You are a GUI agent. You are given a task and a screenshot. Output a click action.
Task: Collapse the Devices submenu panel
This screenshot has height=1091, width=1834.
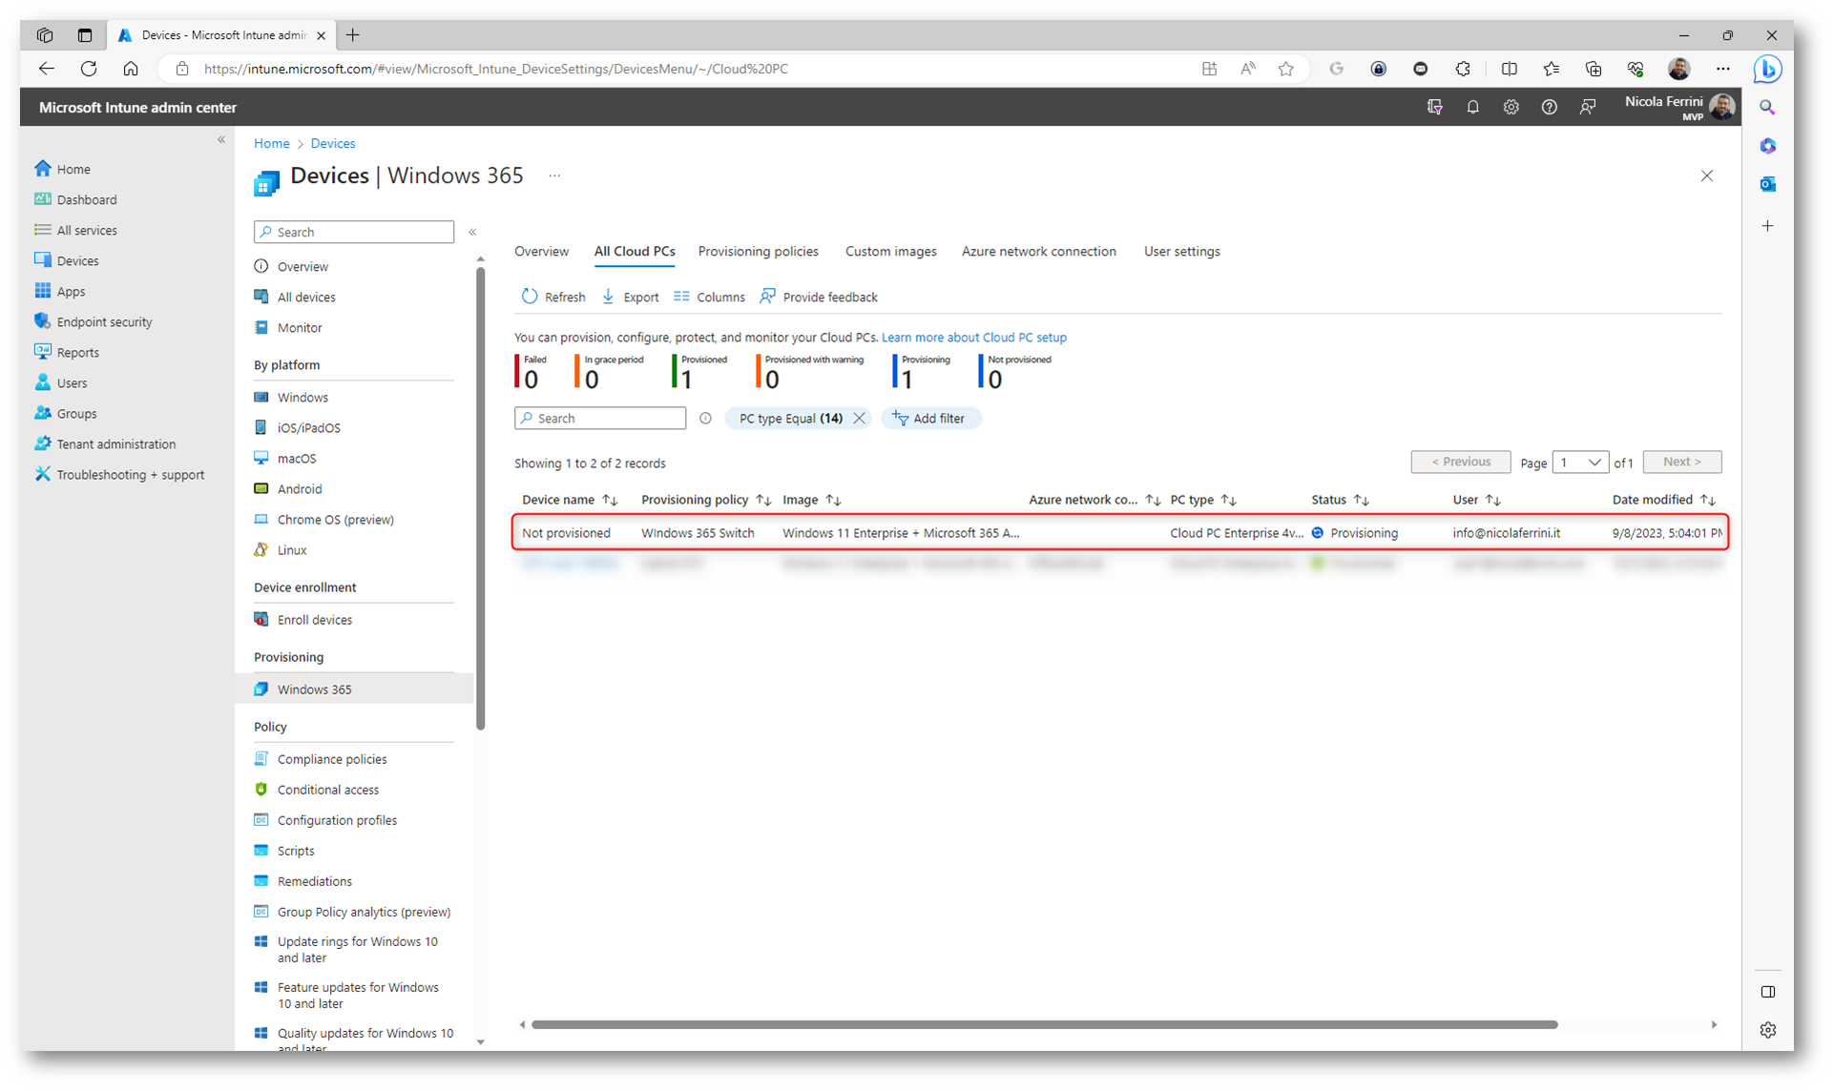(x=472, y=232)
